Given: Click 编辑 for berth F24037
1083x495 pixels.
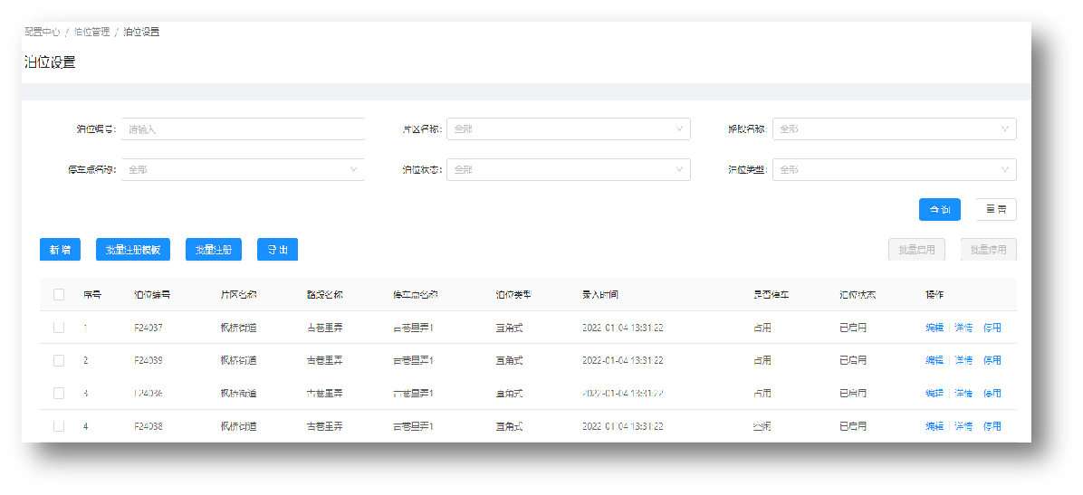Looking at the screenshot, I should coord(934,328).
